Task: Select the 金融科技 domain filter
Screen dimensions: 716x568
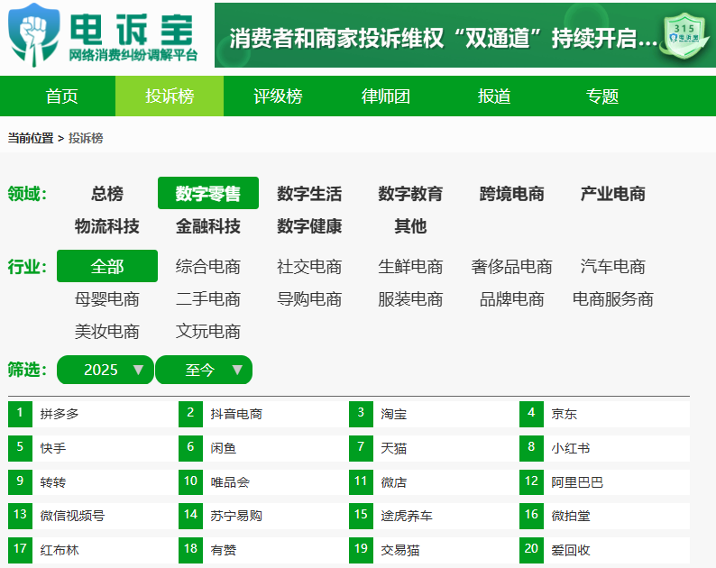Action: (x=208, y=225)
